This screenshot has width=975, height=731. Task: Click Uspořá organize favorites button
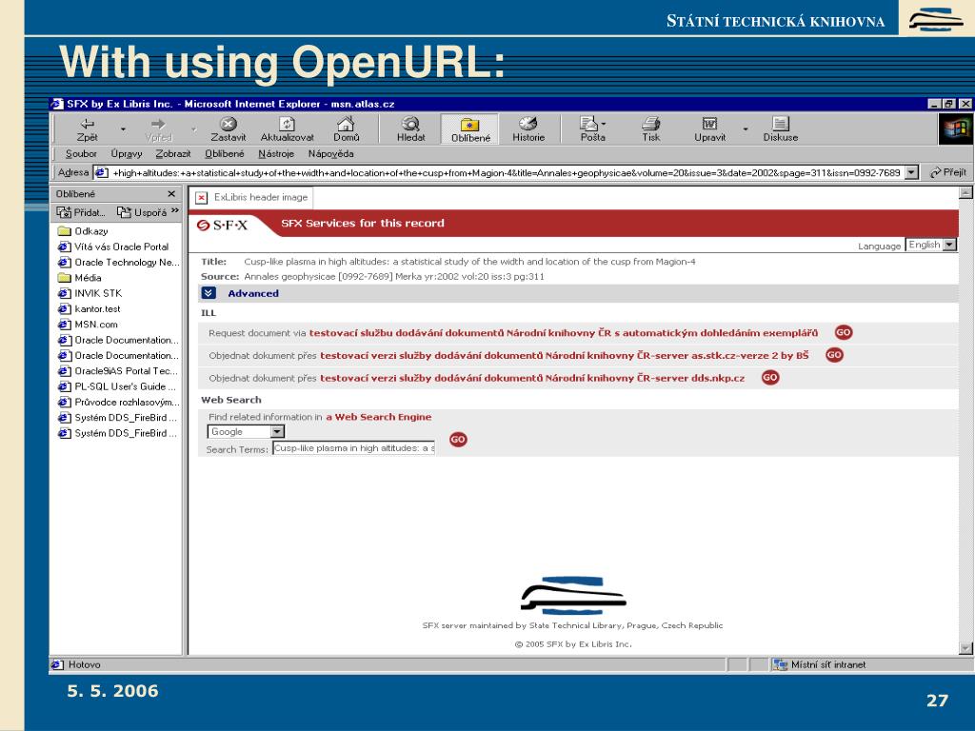pyautogui.click(x=142, y=212)
